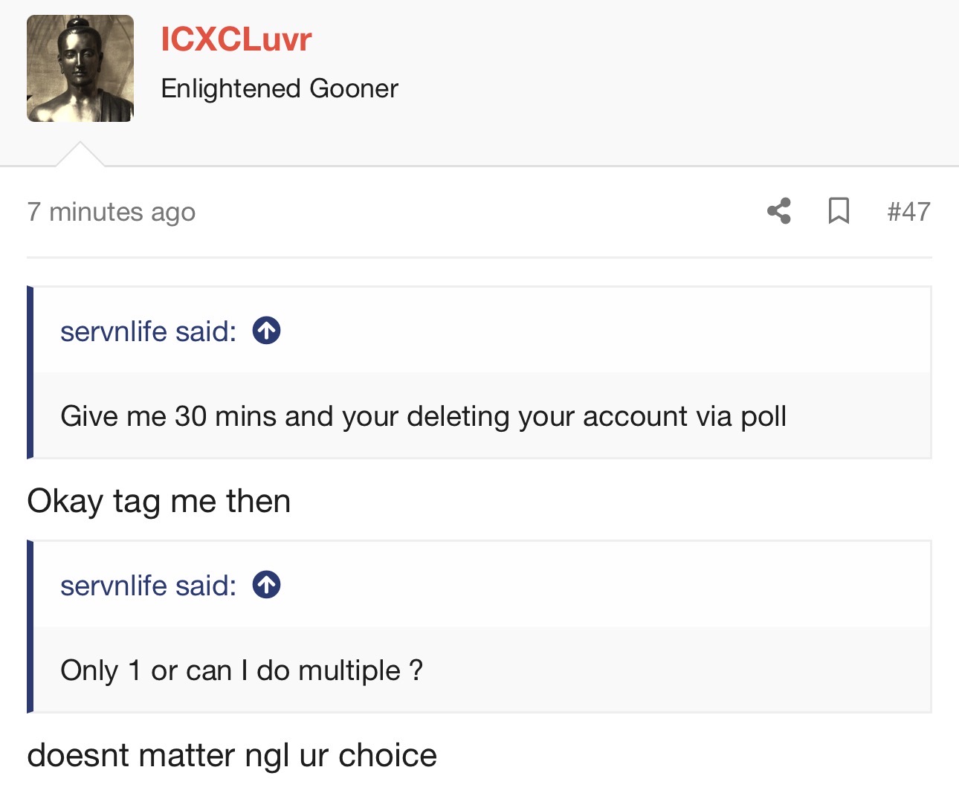Bookmark this post with the bookmark icon
The height and width of the screenshot is (796, 959).
click(839, 211)
